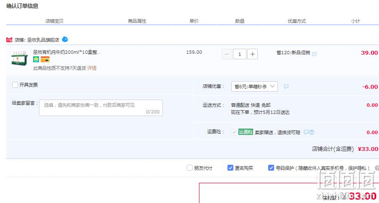
Task: Click the 省120:新品促销 promotion text
Action: point(293,53)
